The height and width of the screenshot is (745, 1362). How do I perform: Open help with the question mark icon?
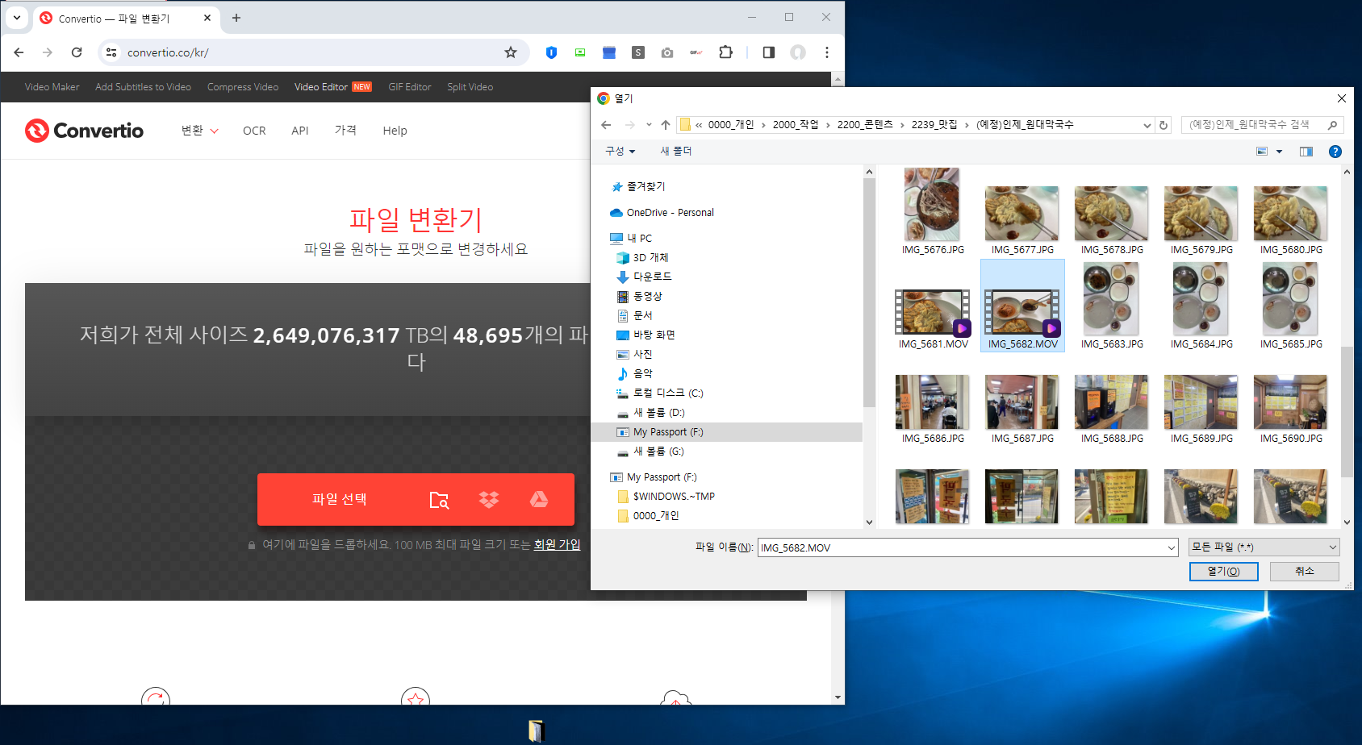1335,151
